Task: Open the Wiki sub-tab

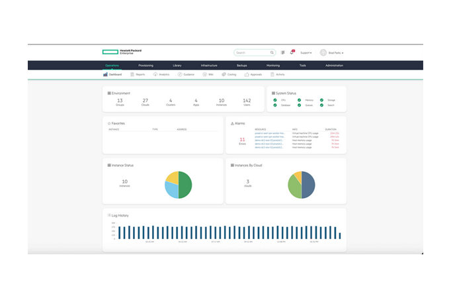Action: [208, 75]
